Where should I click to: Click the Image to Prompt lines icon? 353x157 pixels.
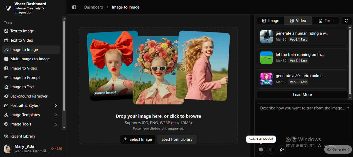(x=6, y=78)
